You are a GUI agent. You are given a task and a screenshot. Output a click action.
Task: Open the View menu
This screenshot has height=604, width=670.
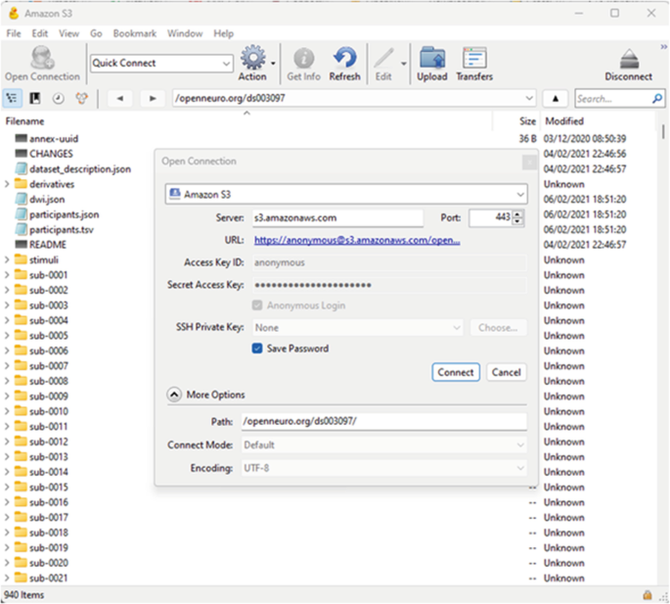click(68, 33)
